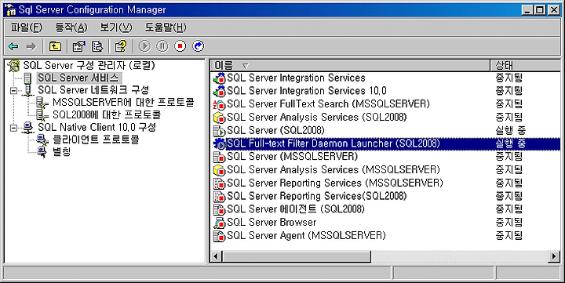Click the Start service toolbar button

[145, 46]
